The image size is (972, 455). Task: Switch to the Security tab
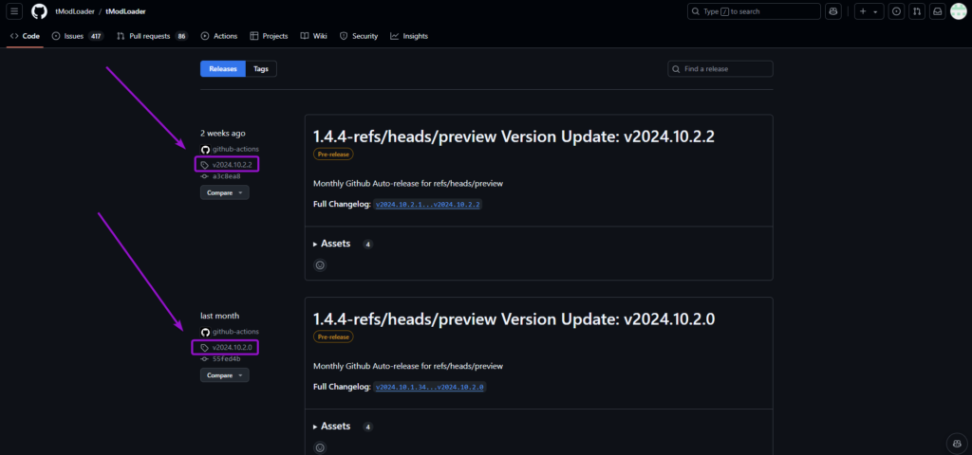tap(359, 36)
